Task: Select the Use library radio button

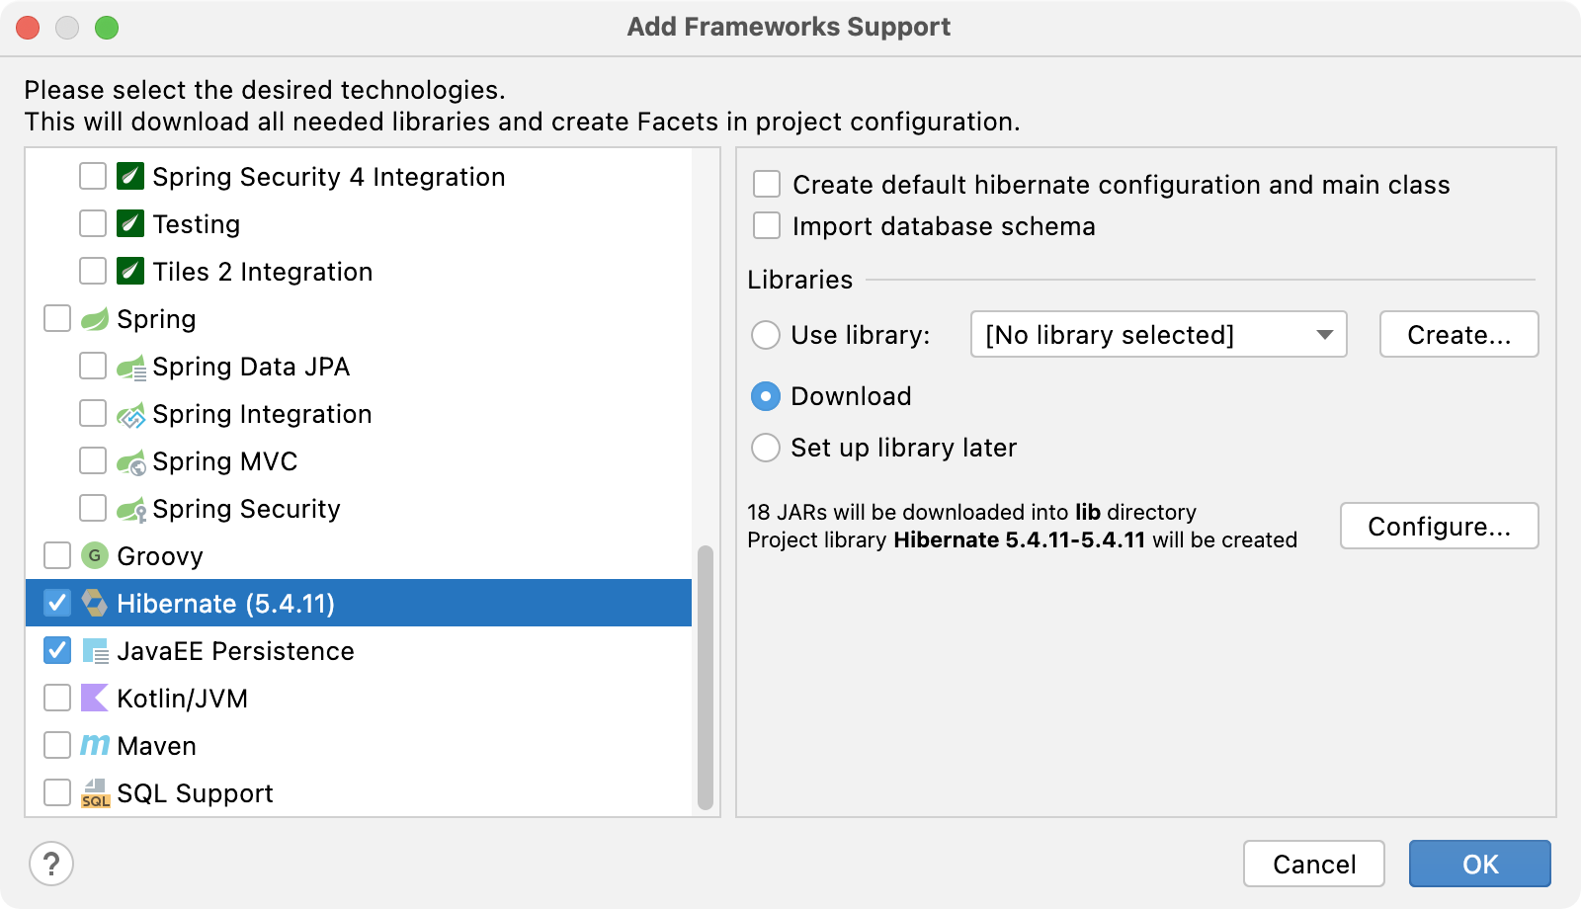Action: pos(766,335)
